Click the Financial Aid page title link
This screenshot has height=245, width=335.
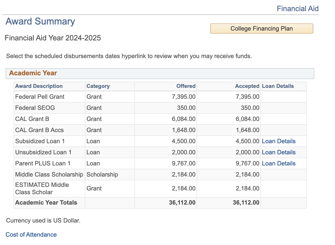click(x=298, y=8)
